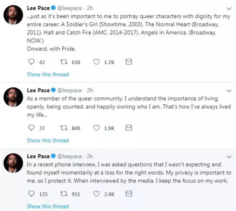This screenshot has height=211, width=236.
Task: Open Lee Pace avatar on top tweet
Action: [x=13, y=15]
